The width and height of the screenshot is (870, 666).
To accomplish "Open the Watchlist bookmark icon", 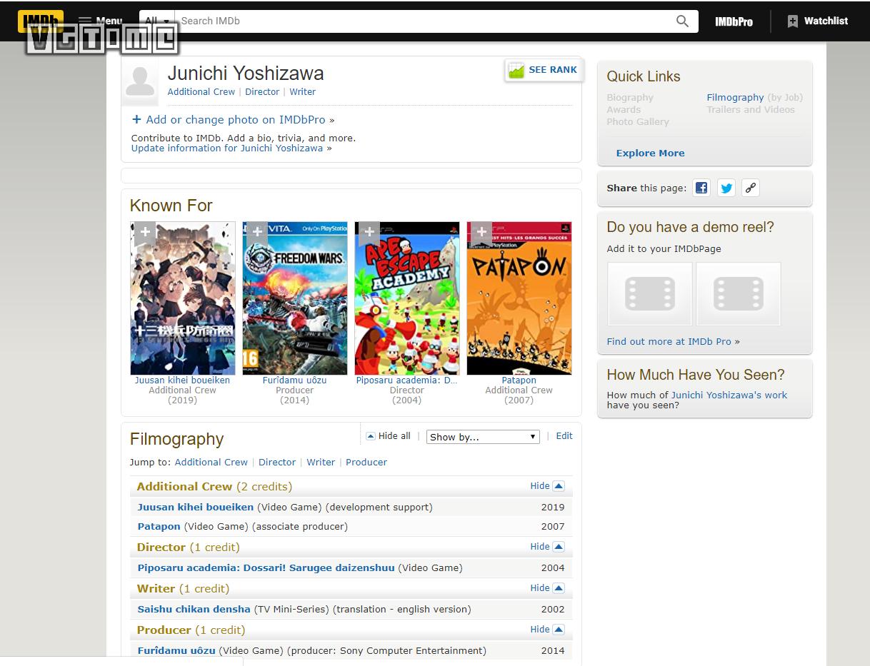I will tap(792, 21).
